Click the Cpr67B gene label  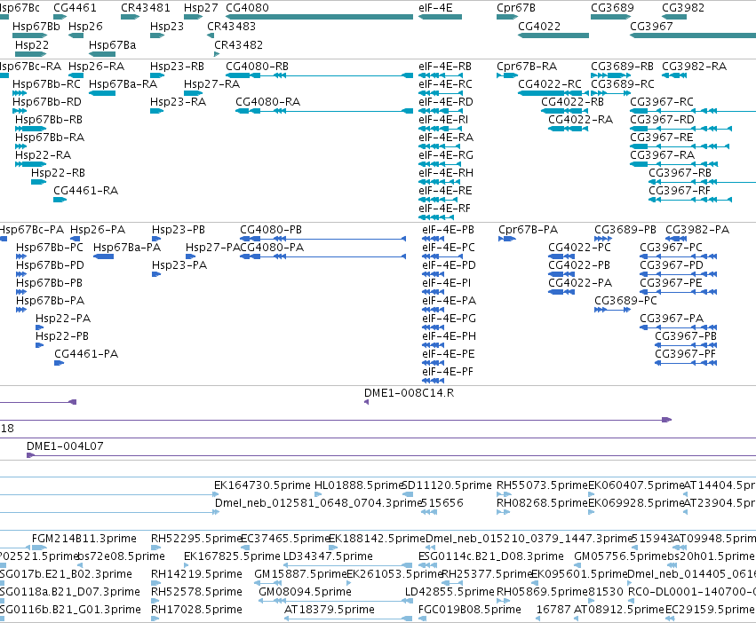click(x=516, y=8)
